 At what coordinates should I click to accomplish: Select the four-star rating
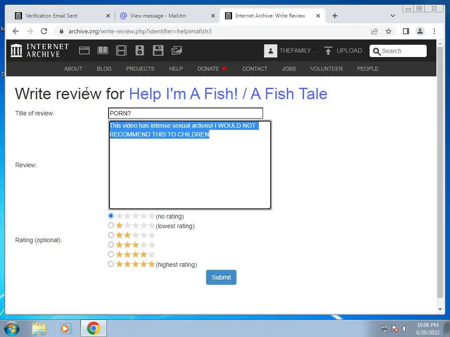(111, 255)
